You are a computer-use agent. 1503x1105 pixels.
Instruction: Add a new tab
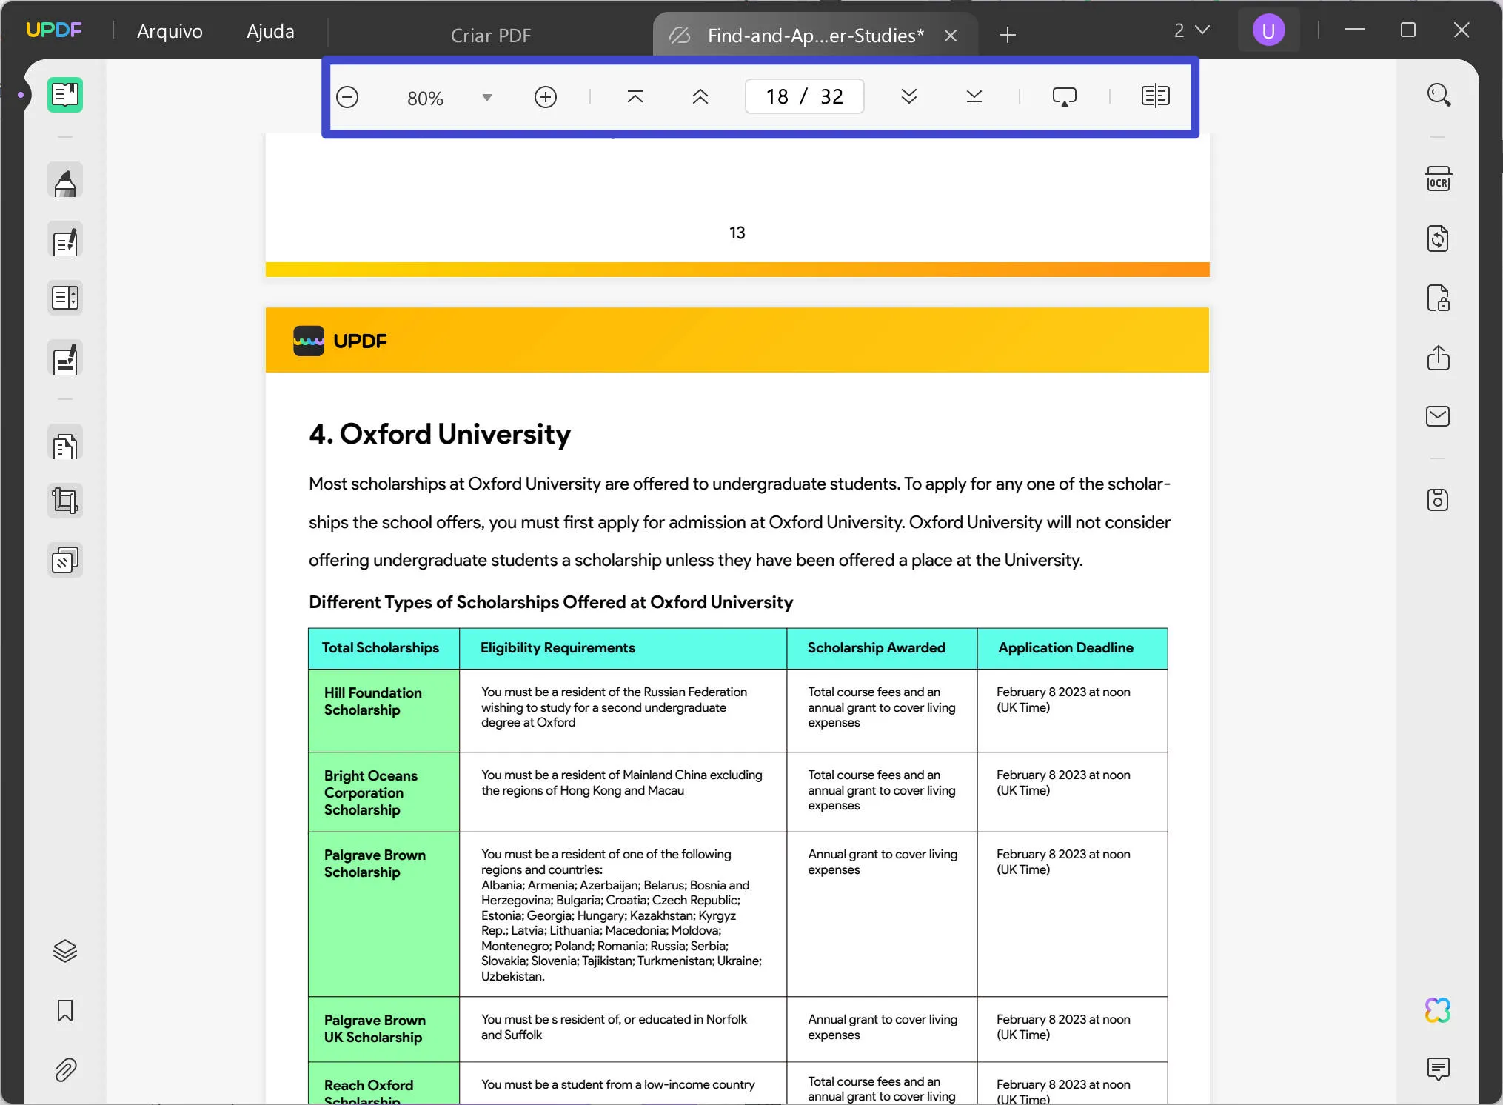click(1008, 35)
